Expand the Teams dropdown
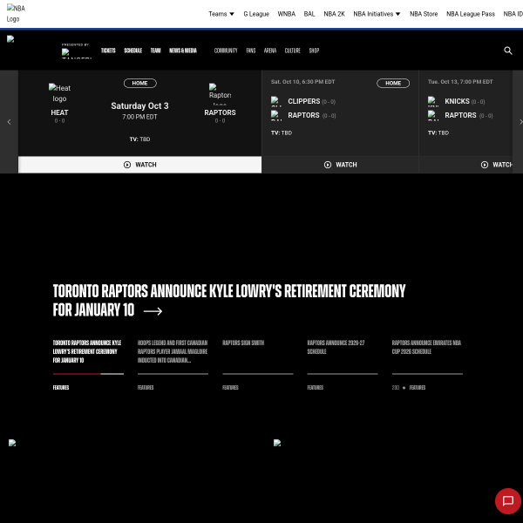This screenshot has width=523, height=523. (221, 14)
